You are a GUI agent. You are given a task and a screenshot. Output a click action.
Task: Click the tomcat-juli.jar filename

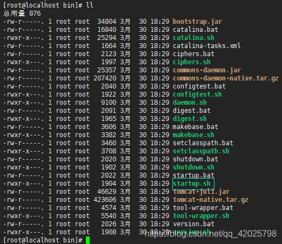[201, 192]
